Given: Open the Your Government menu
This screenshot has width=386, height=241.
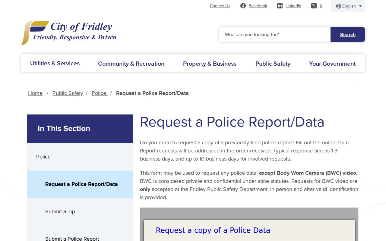Looking at the screenshot, I should point(332,64).
